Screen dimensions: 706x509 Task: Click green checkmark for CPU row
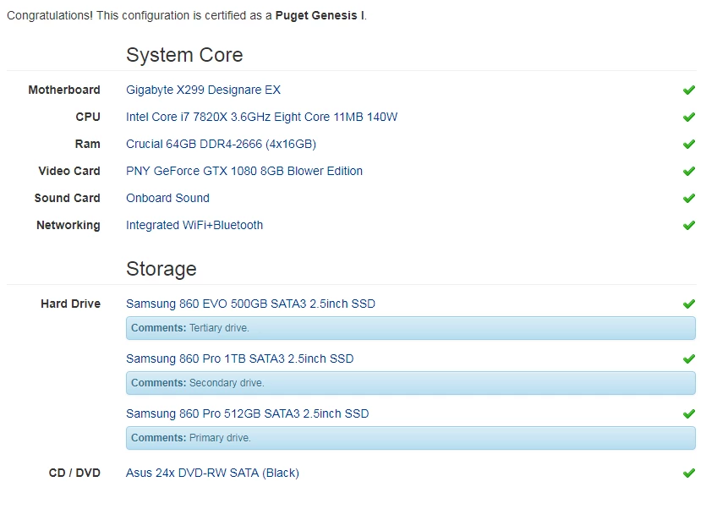[689, 118]
